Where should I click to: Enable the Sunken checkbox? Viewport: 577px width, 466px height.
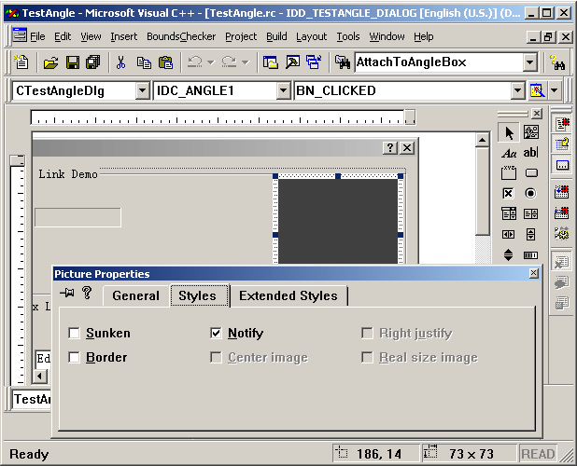click(x=74, y=333)
